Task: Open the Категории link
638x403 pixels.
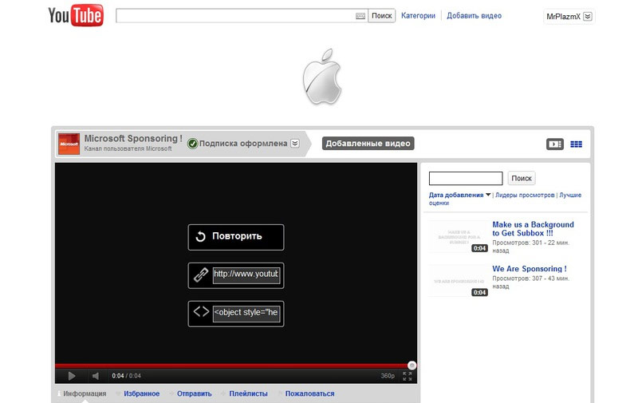Action: pyautogui.click(x=418, y=15)
